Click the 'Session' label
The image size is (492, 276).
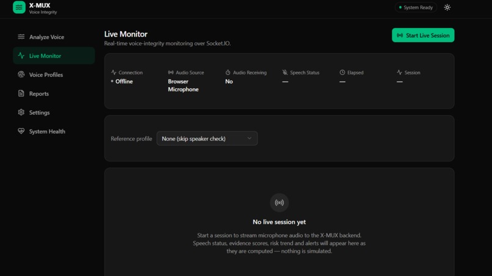coord(412,73)
